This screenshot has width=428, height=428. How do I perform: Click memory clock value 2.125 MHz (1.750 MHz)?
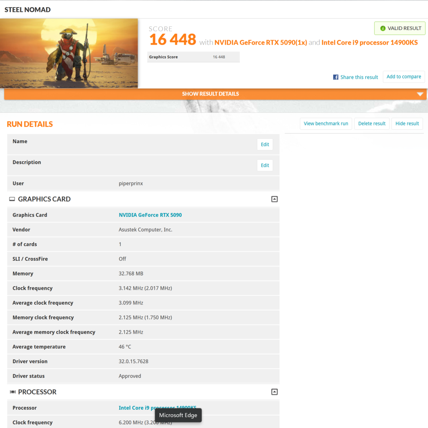tap(145, 318)
